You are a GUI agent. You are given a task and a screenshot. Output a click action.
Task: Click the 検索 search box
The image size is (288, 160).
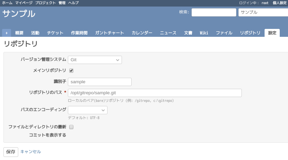coord(214,12)
